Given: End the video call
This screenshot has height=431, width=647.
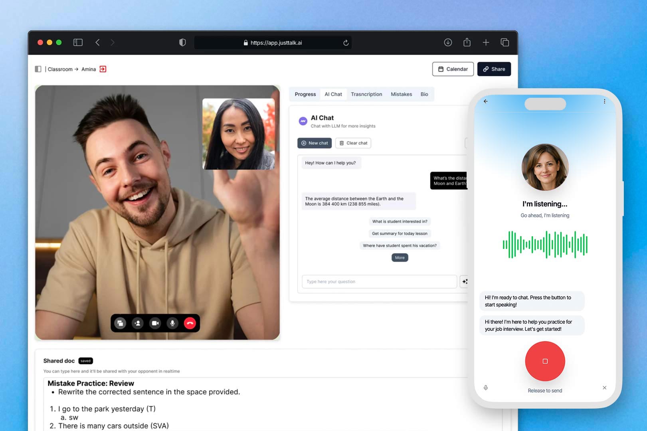Looking at the screenshot, I should (x=190, y=323).
